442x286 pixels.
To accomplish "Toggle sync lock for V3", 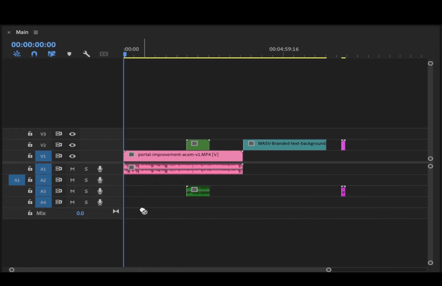I will 59,134.
